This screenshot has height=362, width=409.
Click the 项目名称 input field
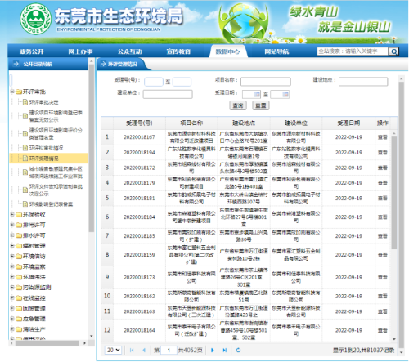[266, 82]
